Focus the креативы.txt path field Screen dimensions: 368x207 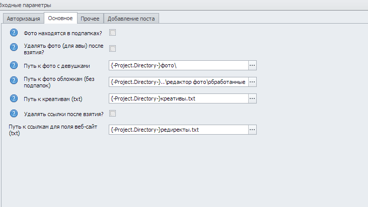coord(178,98)
